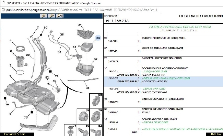Select callout 20 for the harness
Viewport: 223px width, 136px height.
(28, 55)
